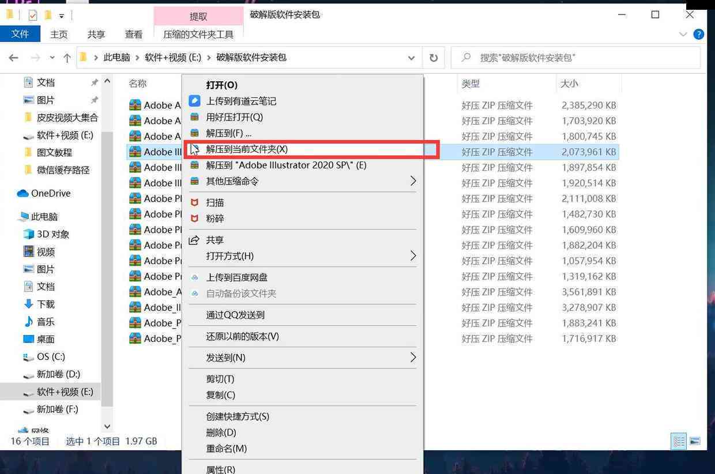Go up one folder level arrow
Image resolution: width=715 pixels, height=474 pixels.
point(67,58)
